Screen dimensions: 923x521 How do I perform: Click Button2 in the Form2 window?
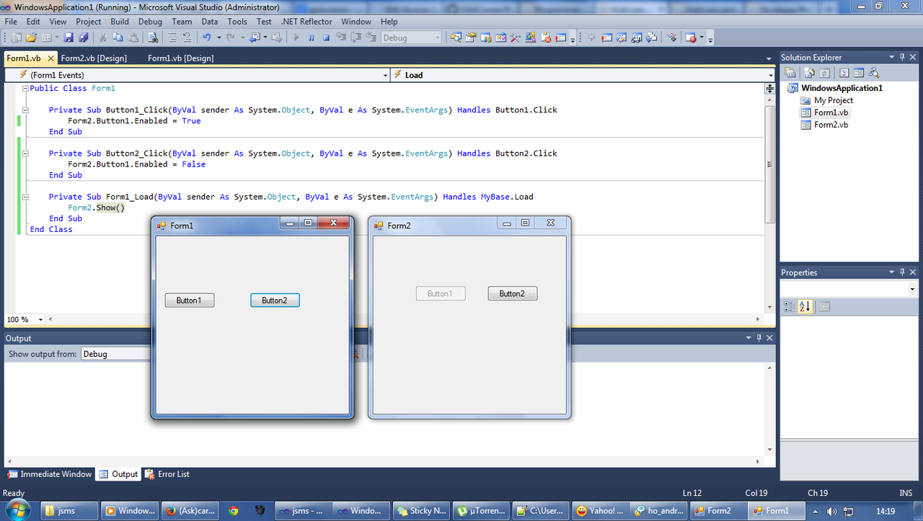tap(512, 293)
